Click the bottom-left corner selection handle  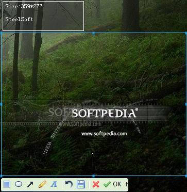(x=2, y=176)
